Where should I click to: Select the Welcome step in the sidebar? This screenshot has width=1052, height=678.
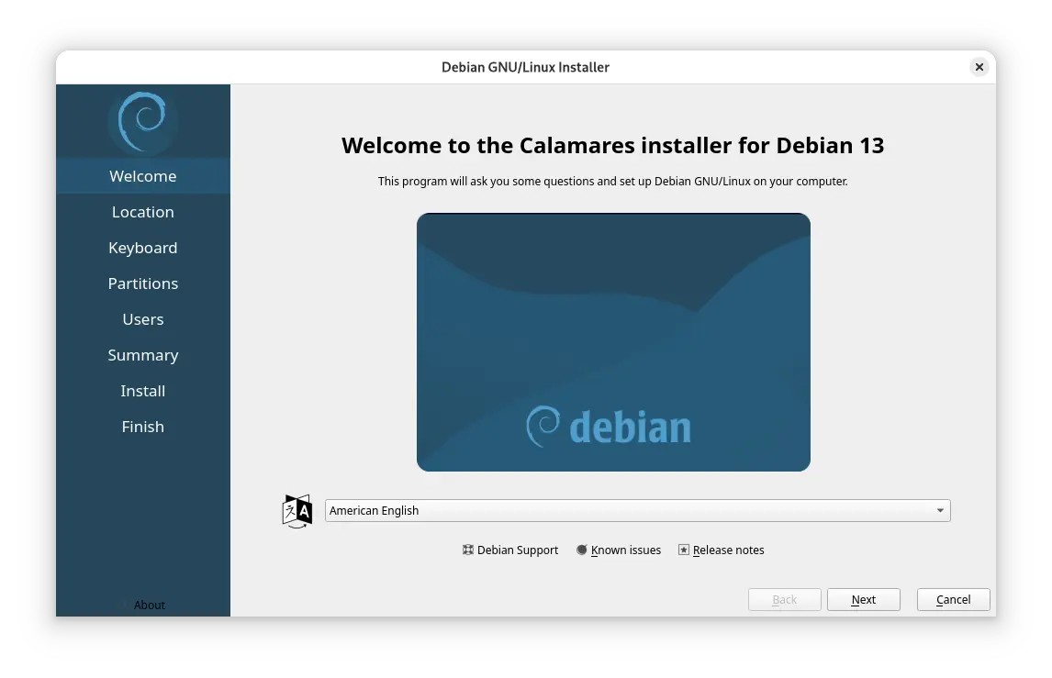pyautogui.click(x=143, y=176)
